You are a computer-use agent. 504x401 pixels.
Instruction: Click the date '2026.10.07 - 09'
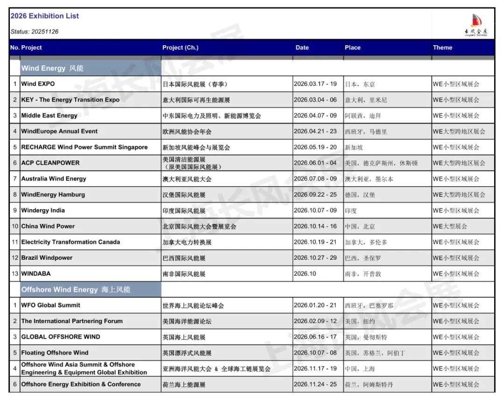(315, 210)
